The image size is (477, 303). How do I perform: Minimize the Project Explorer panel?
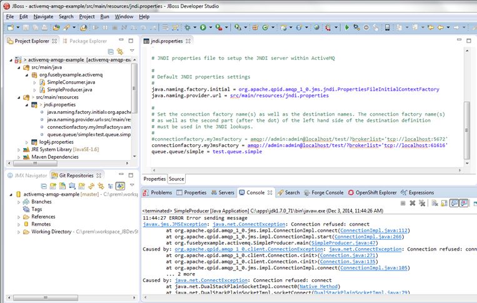pos(121,40)
